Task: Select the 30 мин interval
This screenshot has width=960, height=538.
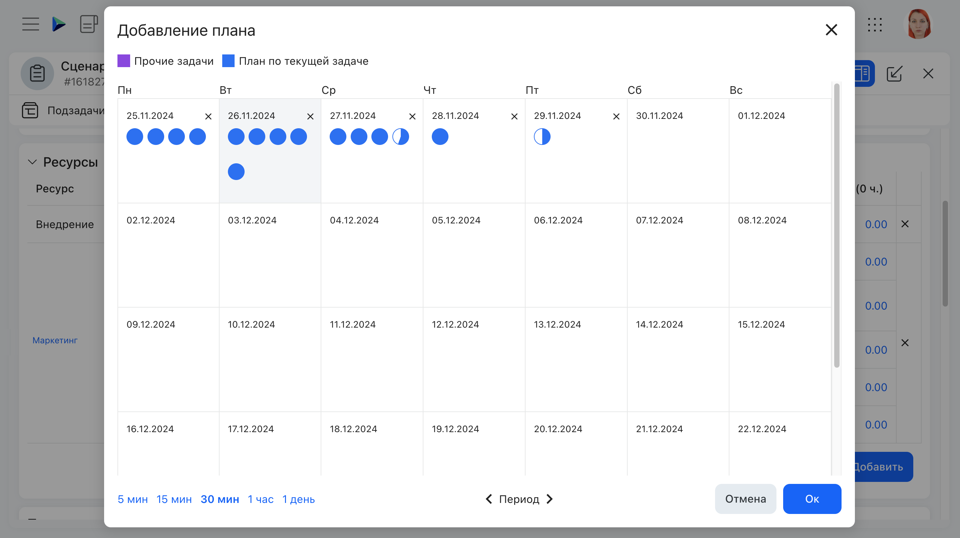Action: point(220,499)
